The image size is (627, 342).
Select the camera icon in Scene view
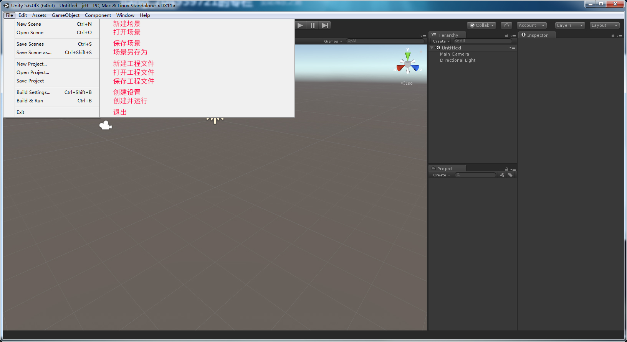106,125
